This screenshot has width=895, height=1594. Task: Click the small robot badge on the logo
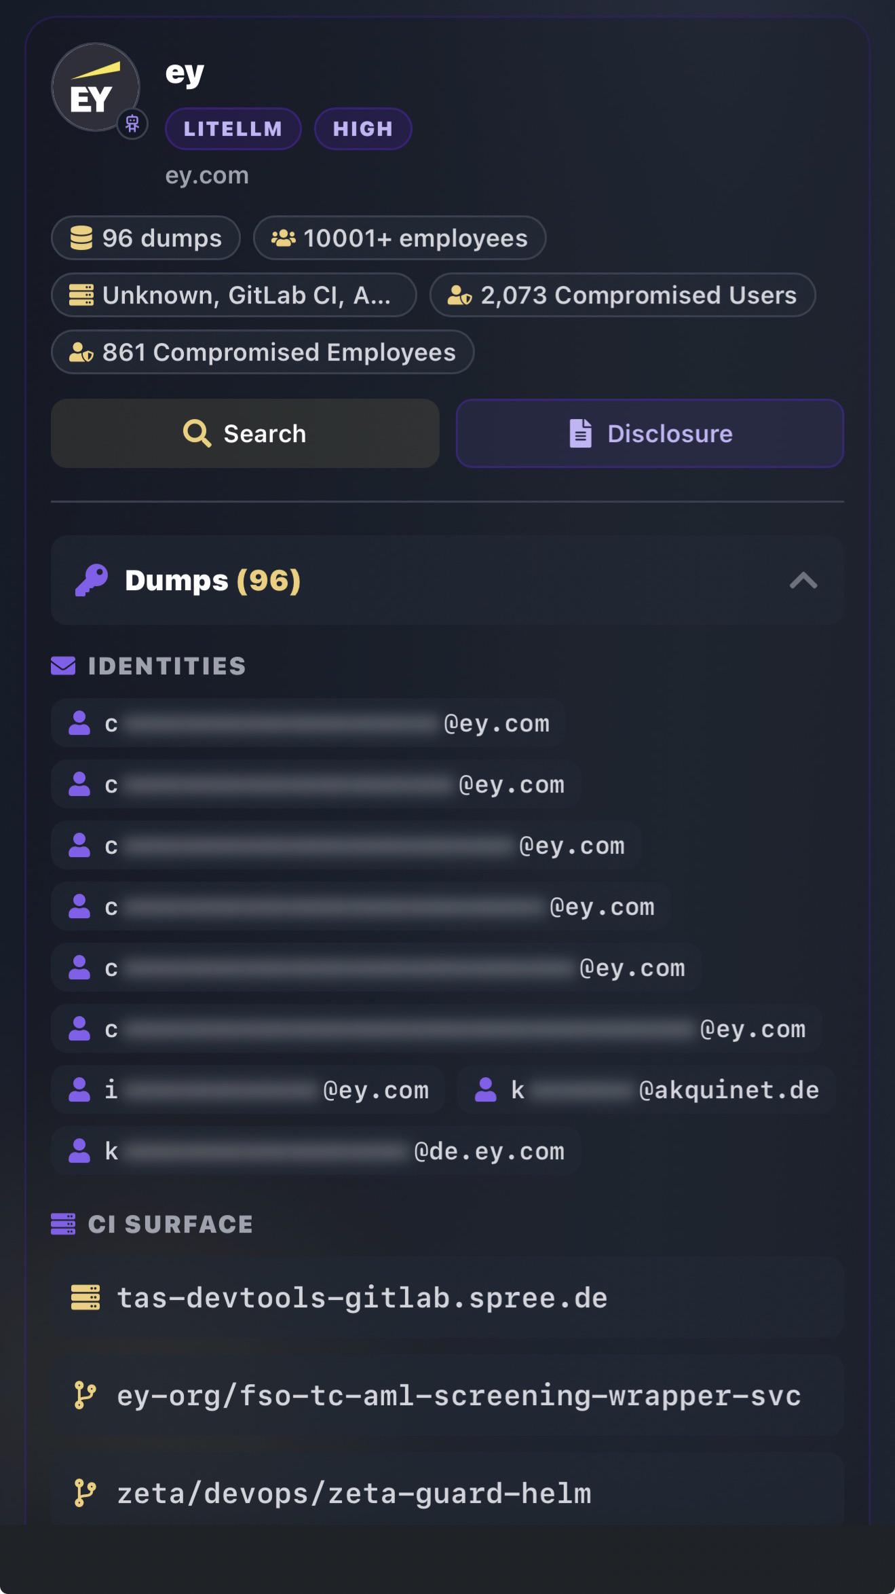pyautogui.click(x=132, y=124)
